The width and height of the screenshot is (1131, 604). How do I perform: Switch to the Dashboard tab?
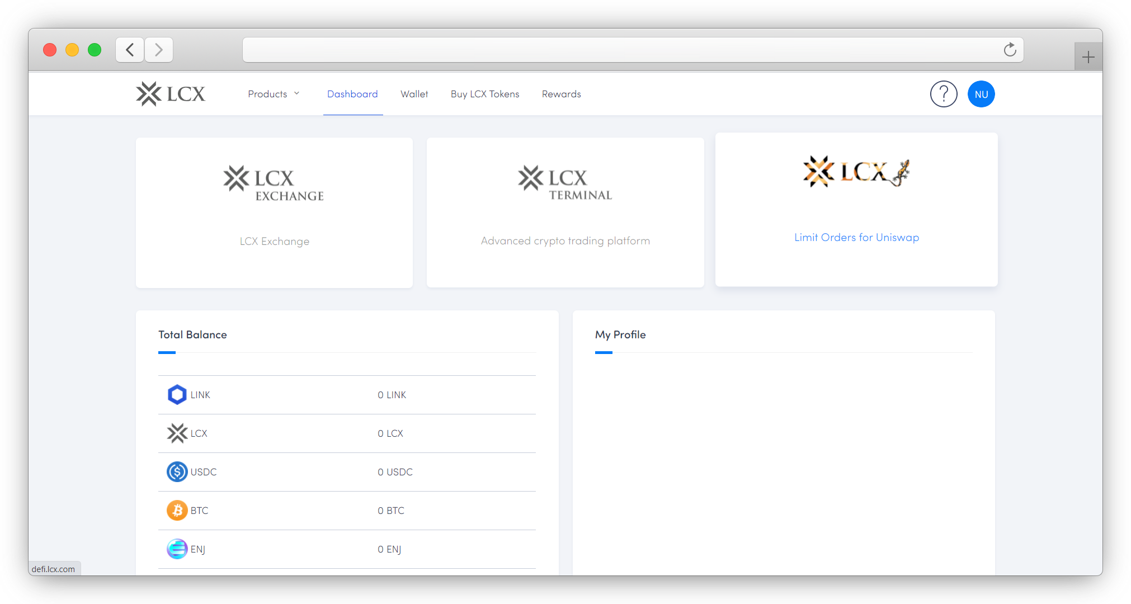pos(352,94)
